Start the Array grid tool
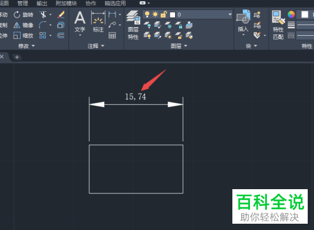Screen dimensions: 314x230 click(43, 35)
